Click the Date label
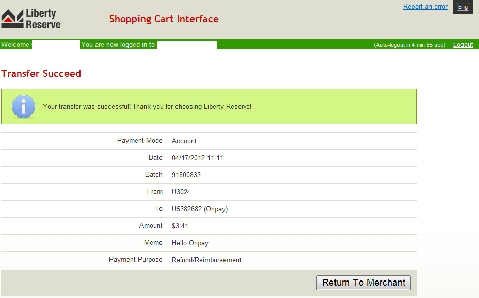 pos(155,157)
